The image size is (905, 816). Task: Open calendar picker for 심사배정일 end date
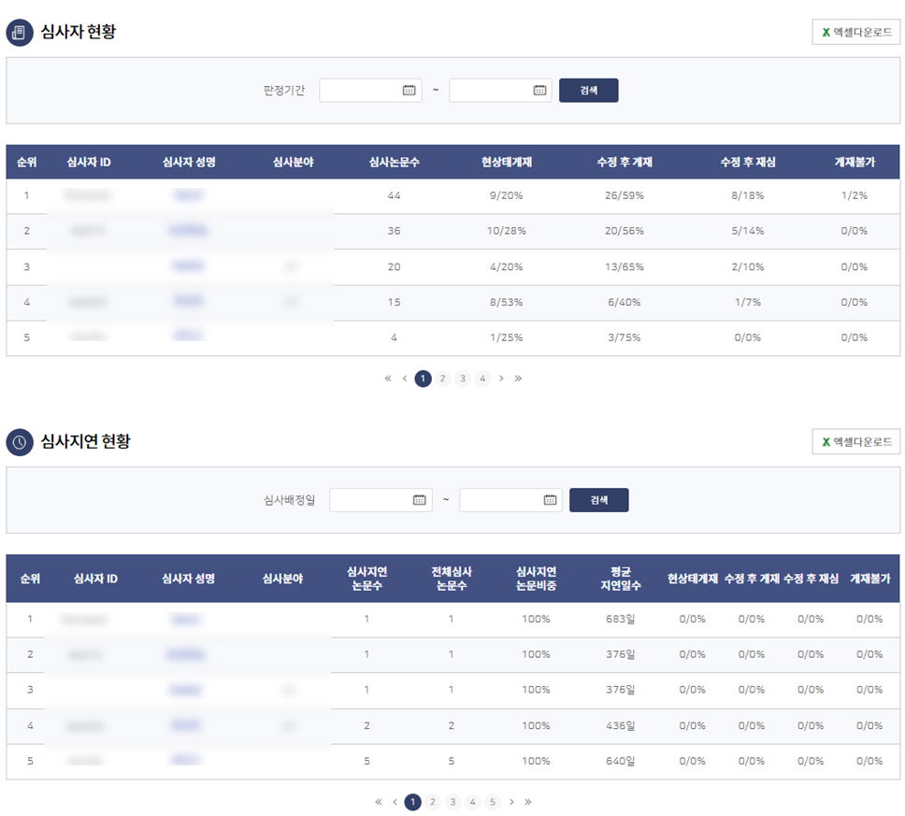point(550,500)
